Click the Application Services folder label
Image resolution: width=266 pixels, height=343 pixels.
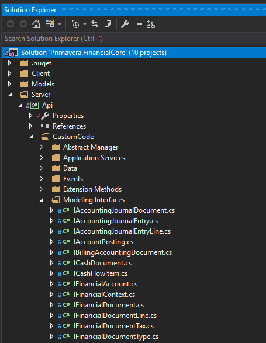(x=94, y=158)
